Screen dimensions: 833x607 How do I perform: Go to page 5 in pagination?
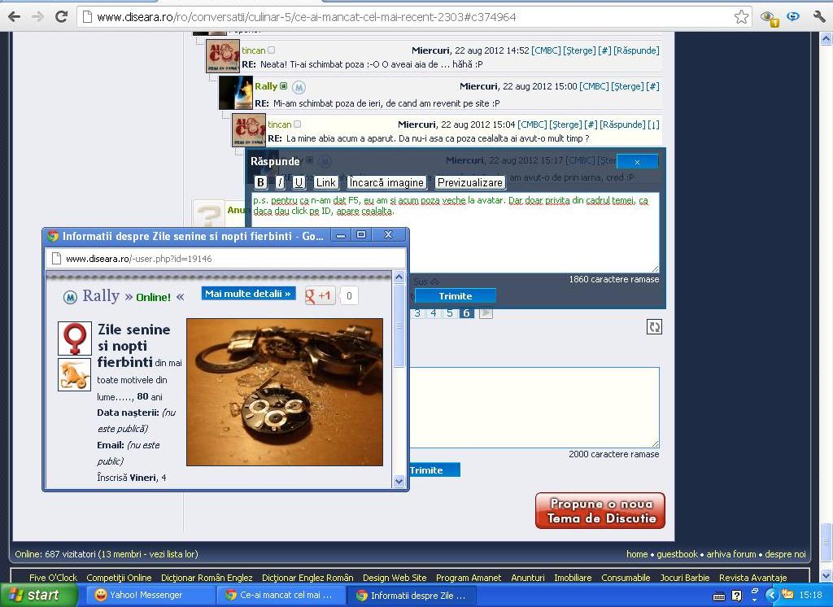coord(449,312)
